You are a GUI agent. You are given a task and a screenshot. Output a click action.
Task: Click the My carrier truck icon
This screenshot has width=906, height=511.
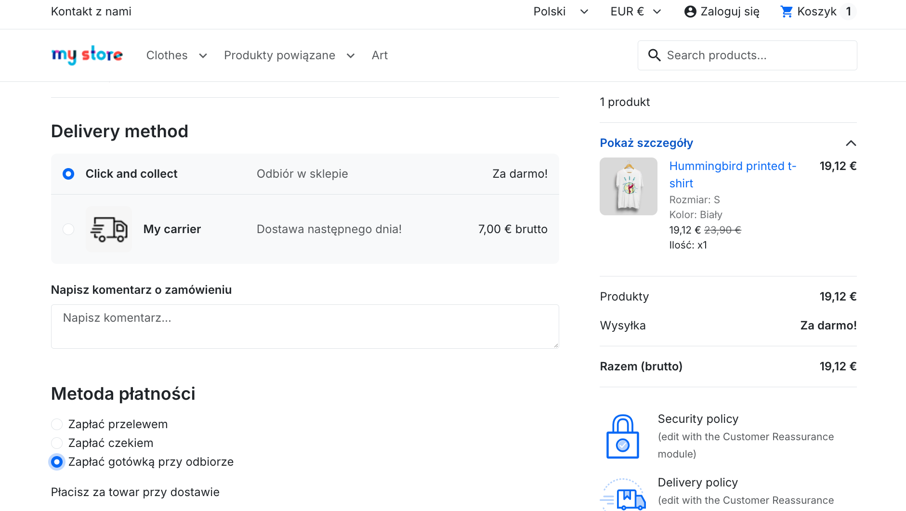109,229
